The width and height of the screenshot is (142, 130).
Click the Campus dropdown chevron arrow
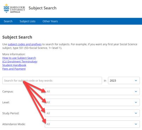pos(136,91)
